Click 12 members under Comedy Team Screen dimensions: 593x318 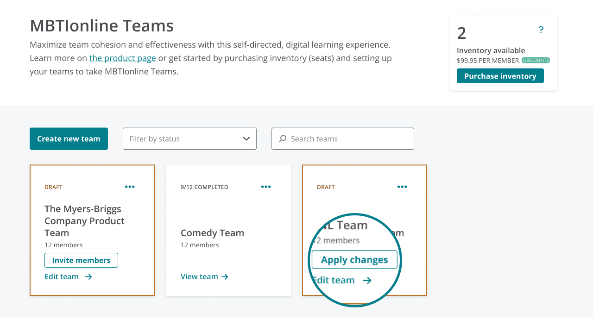tap(200, 245)
